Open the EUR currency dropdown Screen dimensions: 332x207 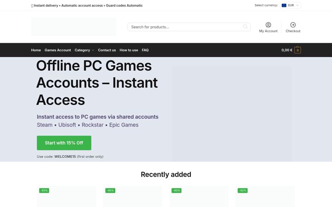(290, 5)
